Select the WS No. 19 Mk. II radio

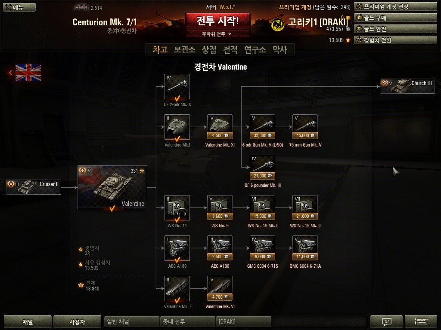tap(305, 208)
